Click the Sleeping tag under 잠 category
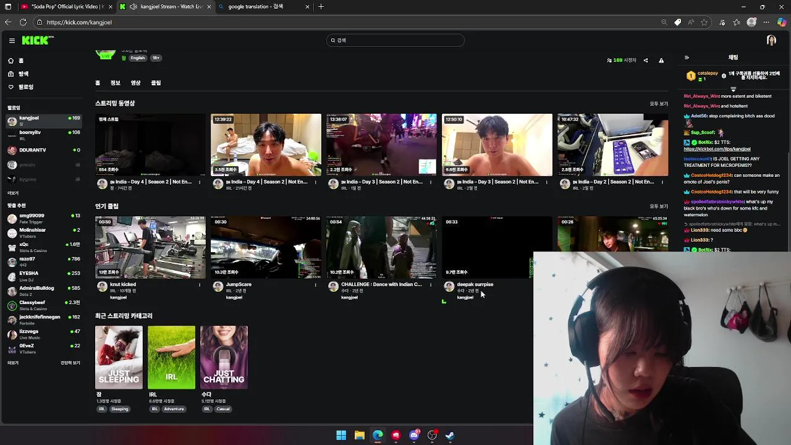Screen dimensions: 791x445 pos(120,409)
